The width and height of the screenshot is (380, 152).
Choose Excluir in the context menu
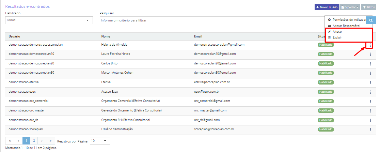(337, 37)
